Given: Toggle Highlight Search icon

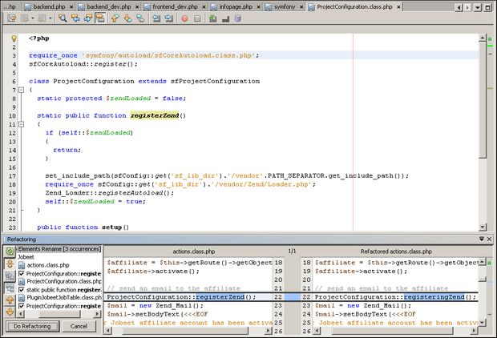Looking at the screenshot, I should [100, 18].
